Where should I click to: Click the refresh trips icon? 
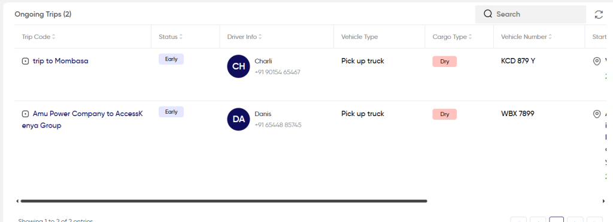tap(599, 14)
